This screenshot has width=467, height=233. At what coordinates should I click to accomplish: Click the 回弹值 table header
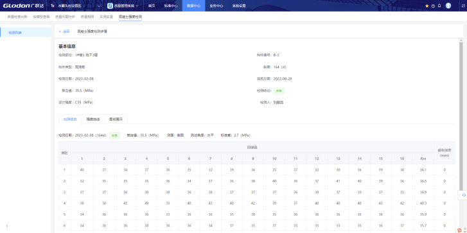(x=252, y=147)
